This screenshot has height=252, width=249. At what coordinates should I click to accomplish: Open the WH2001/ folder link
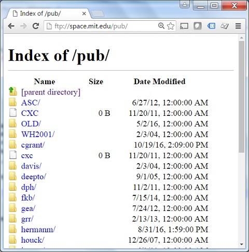(x=38, y=135)
